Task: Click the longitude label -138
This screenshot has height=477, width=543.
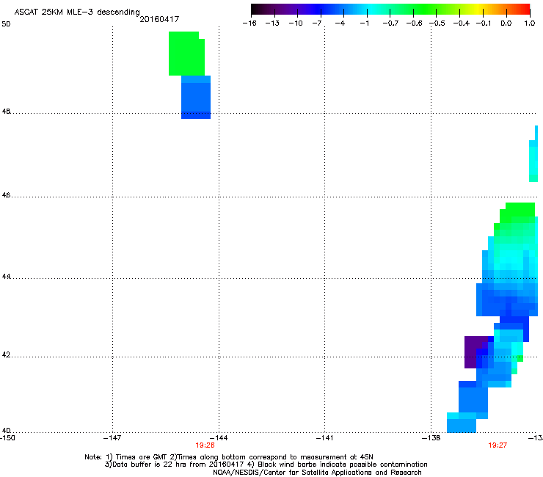Action: [x=431, y=438]
